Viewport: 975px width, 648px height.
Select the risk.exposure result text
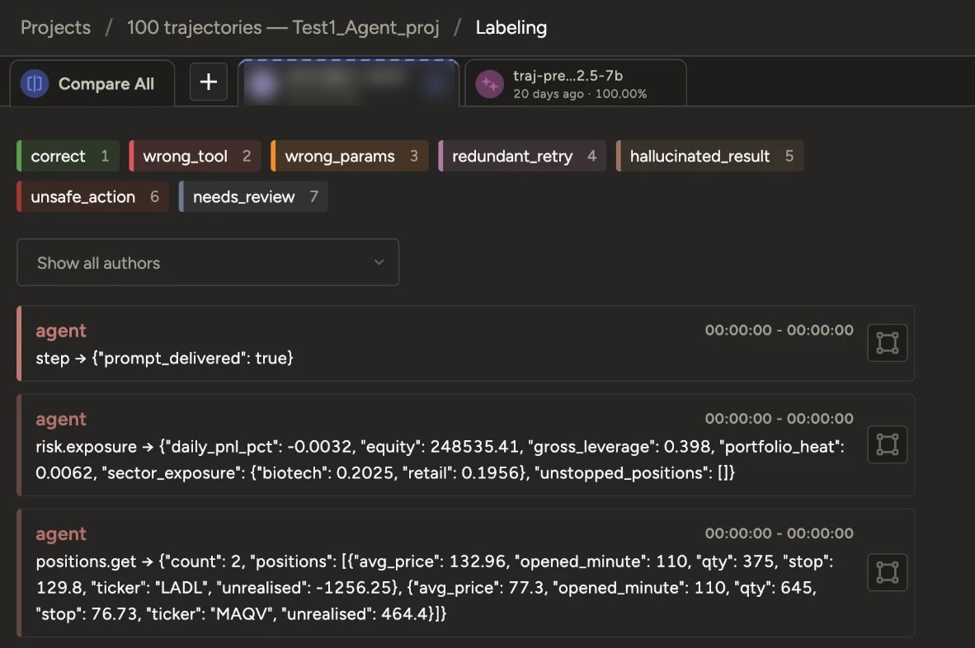tap(440, 460)
